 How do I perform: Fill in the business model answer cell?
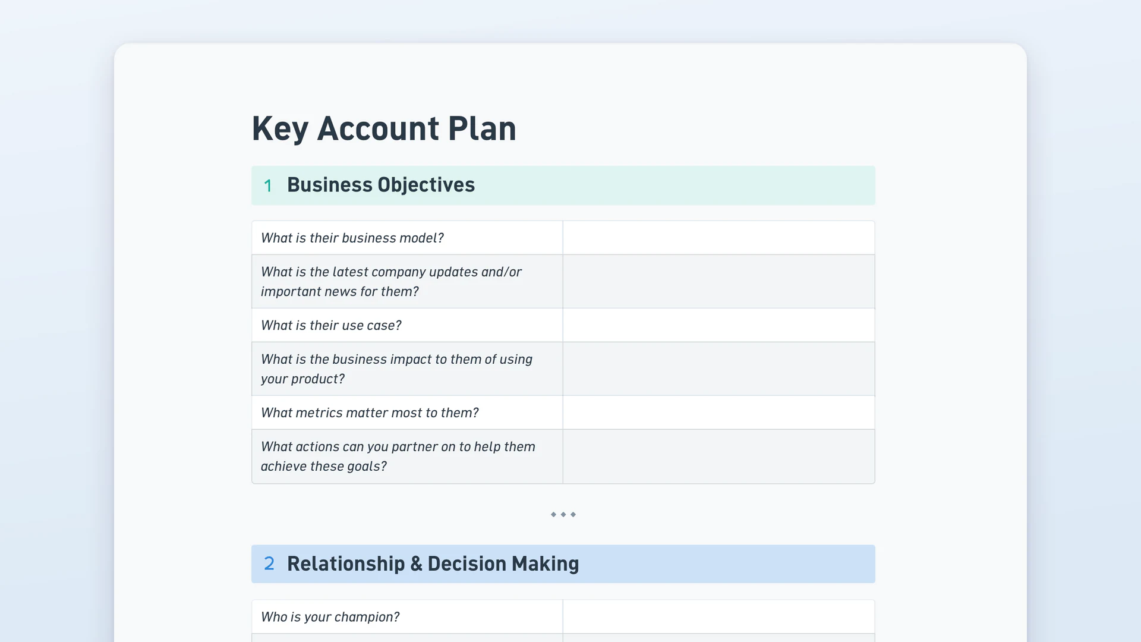[x=718, y=238]
